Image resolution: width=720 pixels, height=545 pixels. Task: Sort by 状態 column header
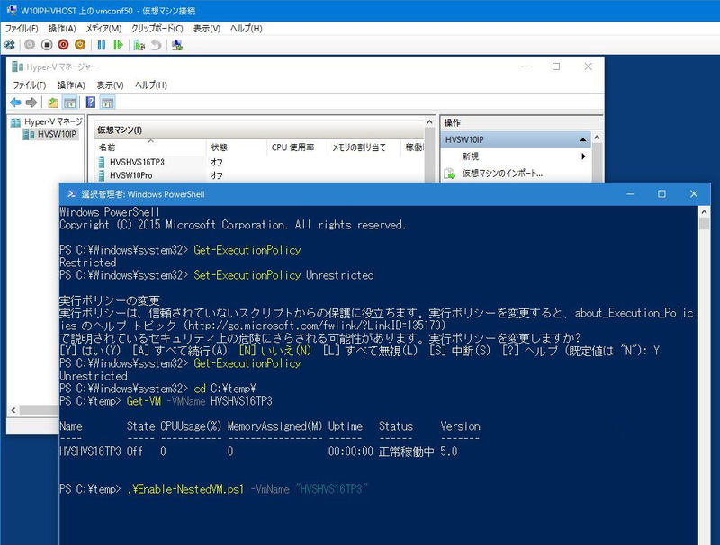(x=237, y=147)
